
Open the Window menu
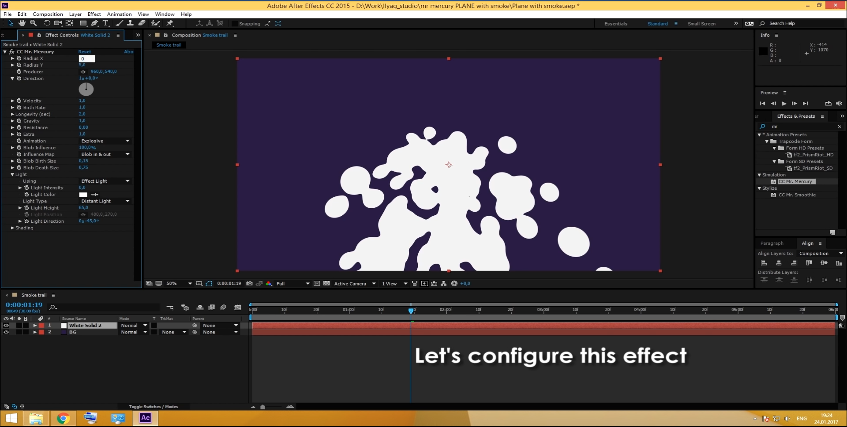[165, 14]
